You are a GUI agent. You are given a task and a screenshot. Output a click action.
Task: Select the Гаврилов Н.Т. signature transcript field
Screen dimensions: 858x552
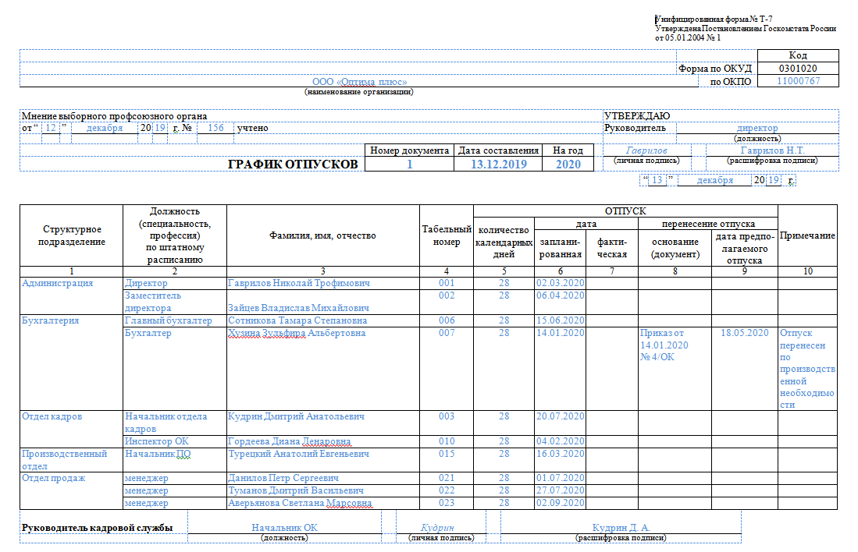click(x=772, y=150)
